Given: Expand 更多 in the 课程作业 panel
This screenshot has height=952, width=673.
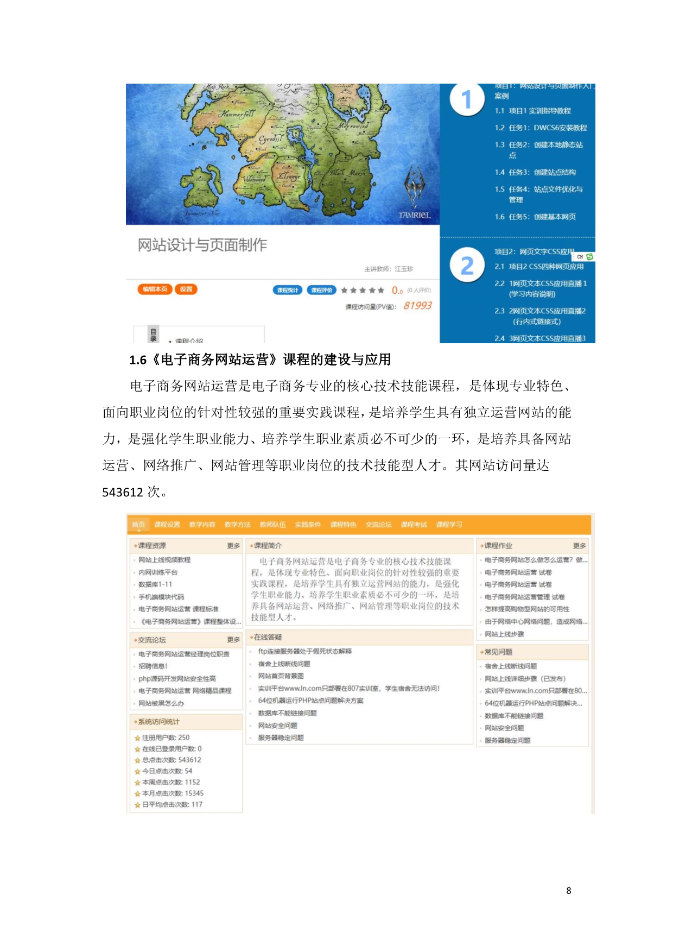Looking at the screenshot, I should coord(579,546).
